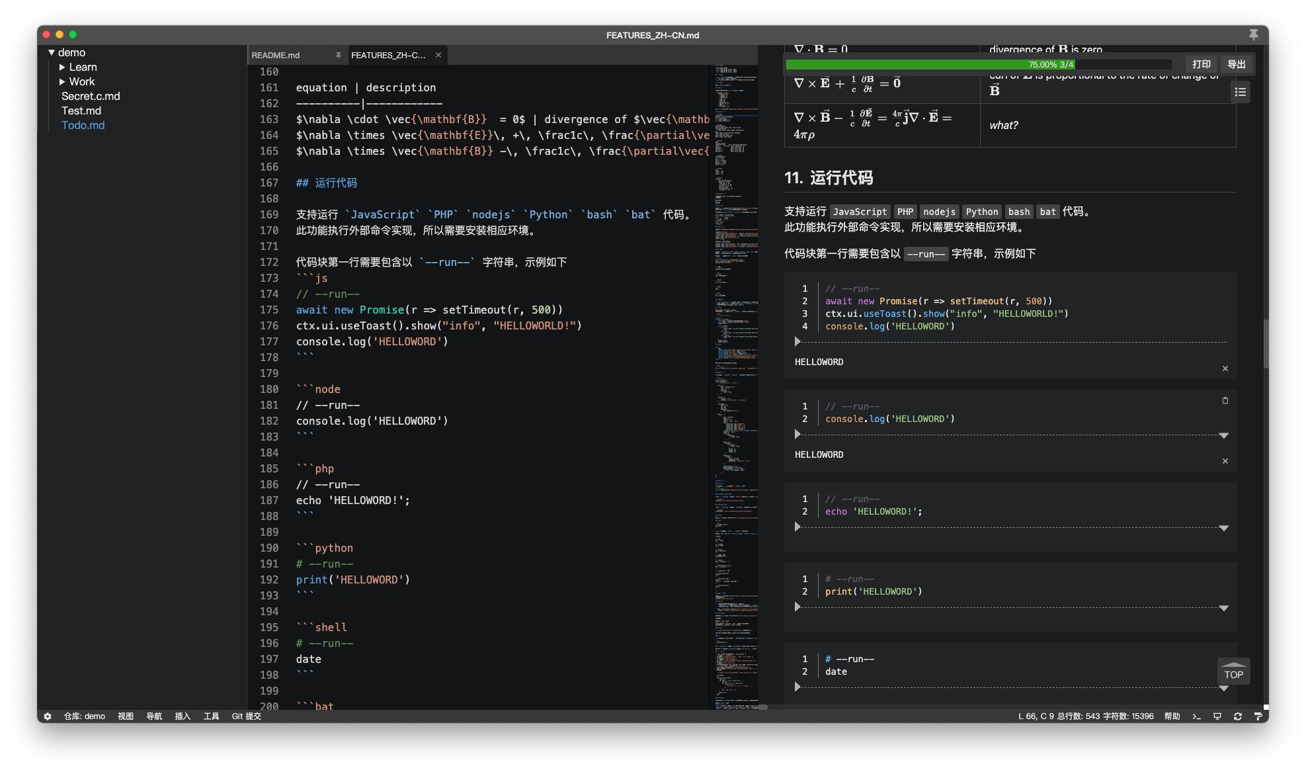
Task: Run the nodejs console.log code block
Action: click(x=797, y=434)
